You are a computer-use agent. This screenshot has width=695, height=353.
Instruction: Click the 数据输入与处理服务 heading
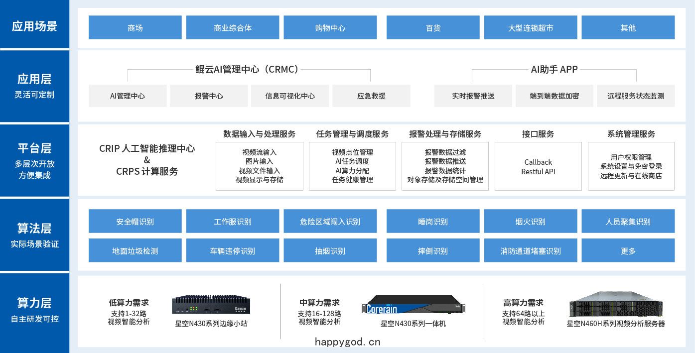click(x=260, y=134)
